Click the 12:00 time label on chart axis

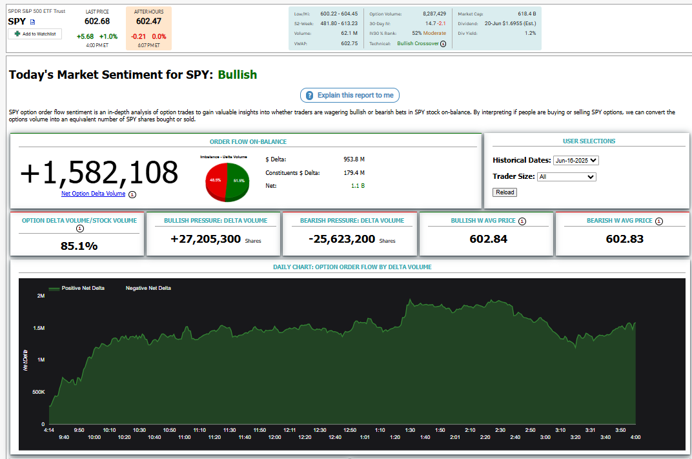274,438
